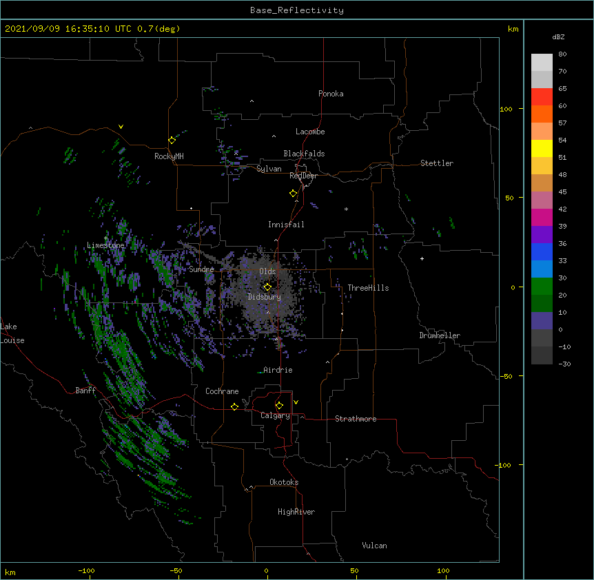Click the Sundre town label
Image resolution: width=594 pixels, height=580 pixels.
201,269
